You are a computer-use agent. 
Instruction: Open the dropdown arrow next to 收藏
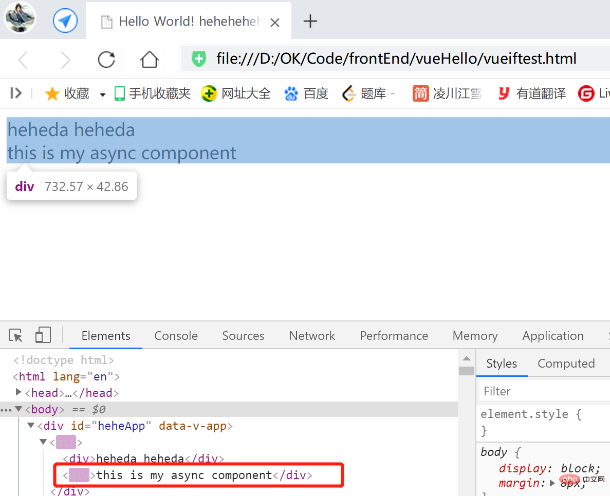(102, 93)
